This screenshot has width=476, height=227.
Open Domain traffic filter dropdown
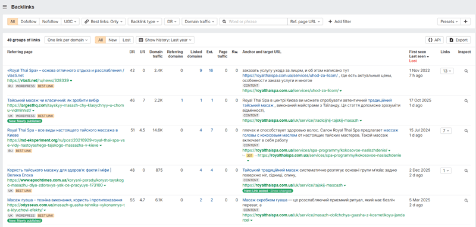point(199,21)
